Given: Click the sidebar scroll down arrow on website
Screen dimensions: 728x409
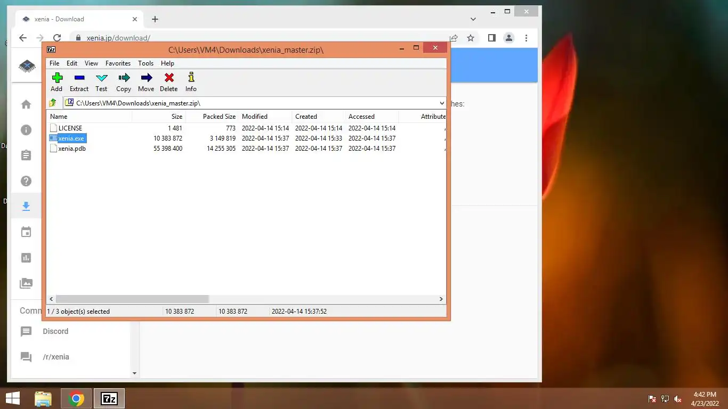Looking at the screenshot, I should pyautogui.click(x=134, y=373).
